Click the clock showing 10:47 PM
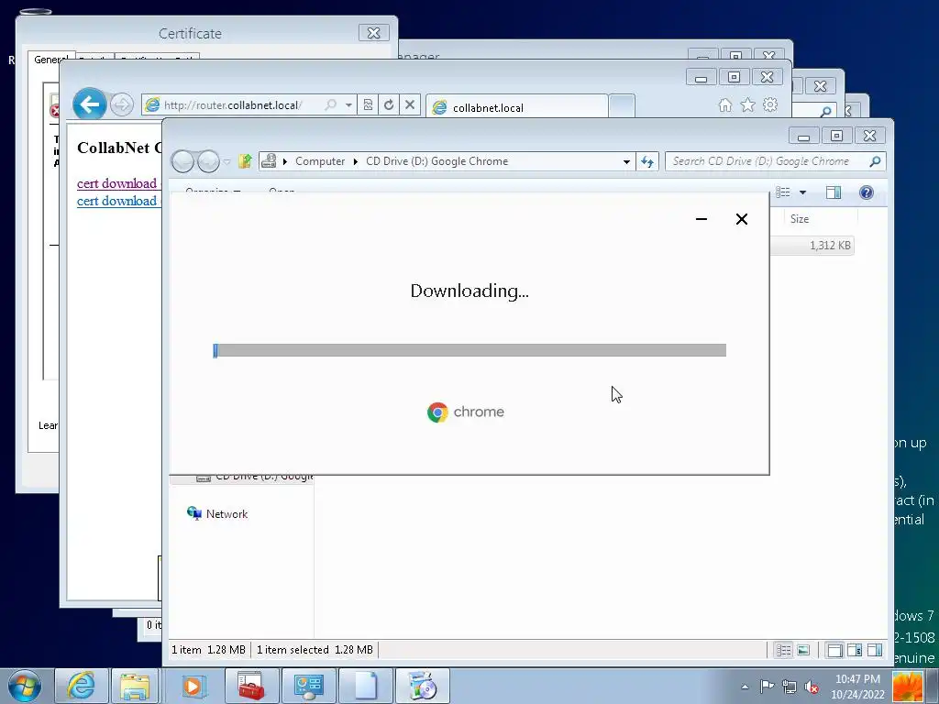The image size is (939, 704). [857, 687]
